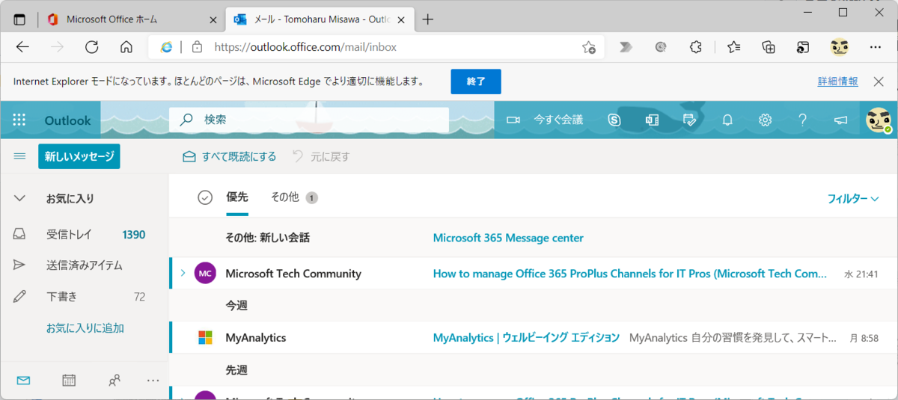Switch to Calendar view in bottom bar
898x400 pixels.
pyautogui.click(x=69, y=381)
